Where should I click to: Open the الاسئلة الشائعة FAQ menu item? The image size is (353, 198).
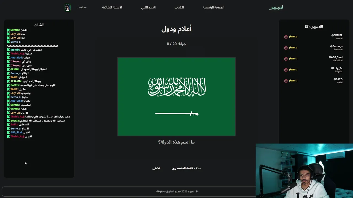112,7
